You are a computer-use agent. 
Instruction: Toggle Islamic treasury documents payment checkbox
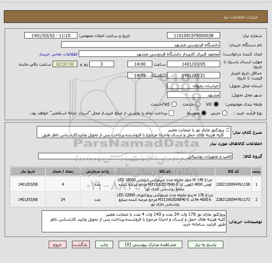[x=171, y=113]
